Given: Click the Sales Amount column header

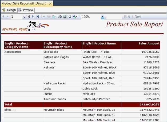Looking at the screenshot, I should coord(141,45).
